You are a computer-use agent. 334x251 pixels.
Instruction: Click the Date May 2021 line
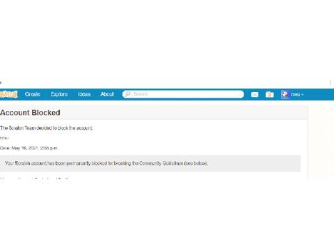pos(29,148)
